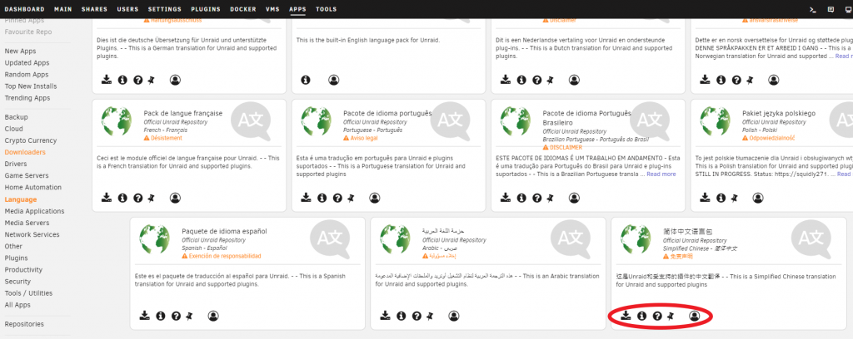This screenshot has height=339, width=853.
Task: Open the web terminal icon in top bar
Action: point(813,9)
